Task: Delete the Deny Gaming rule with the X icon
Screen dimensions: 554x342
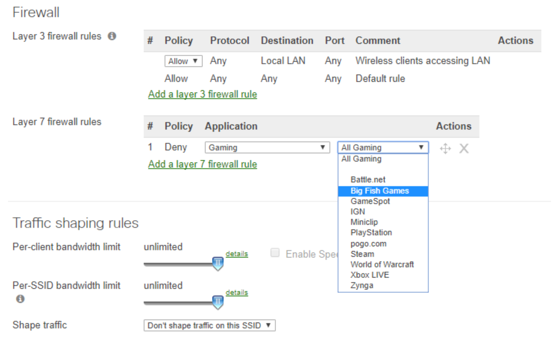Action: pyautogui.click(x=463, y=147)
